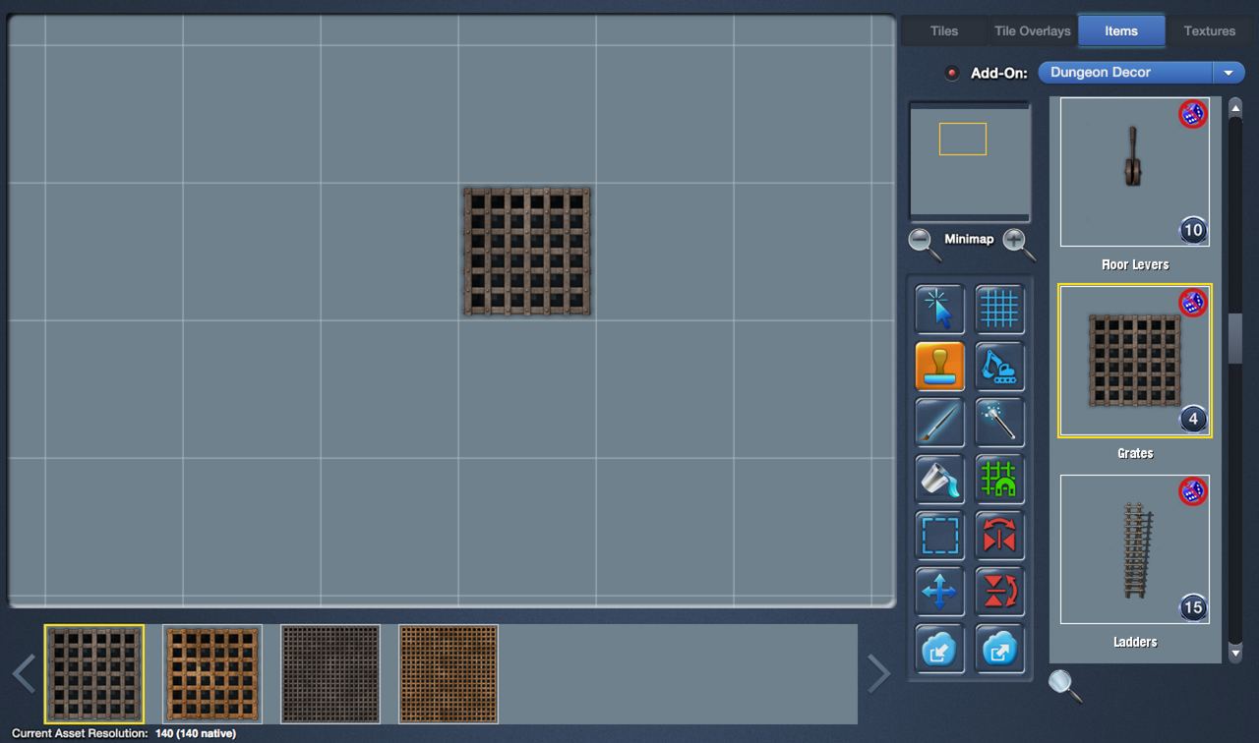1259x743 pixels.
Task: Flip selection horizontally with red mirror icon
Action: pos(999,536)
